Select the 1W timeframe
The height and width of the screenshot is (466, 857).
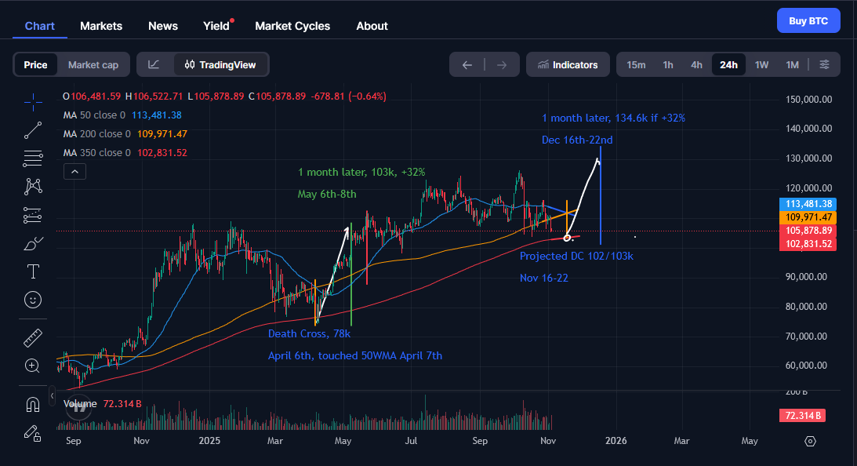tap(761, 65)
